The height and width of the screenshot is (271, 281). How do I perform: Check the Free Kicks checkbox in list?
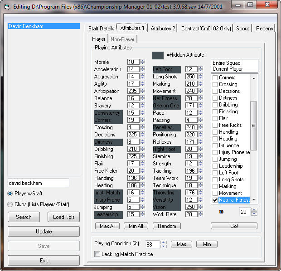coord(215,125)
